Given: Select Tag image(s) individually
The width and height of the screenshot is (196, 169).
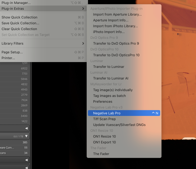Looking at the screenshot, I should (x=124, y=90).
